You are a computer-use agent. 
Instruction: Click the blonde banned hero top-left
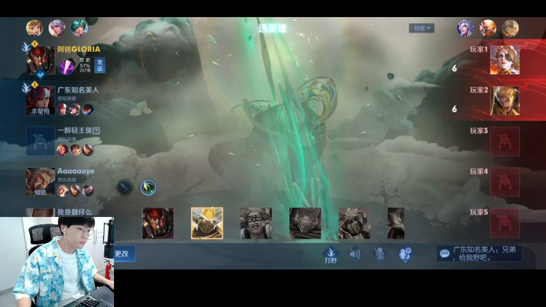click(x=35, y=28)
